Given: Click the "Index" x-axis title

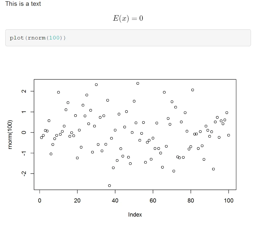Looking at the screenshot, I should click(x=135, y=215).
